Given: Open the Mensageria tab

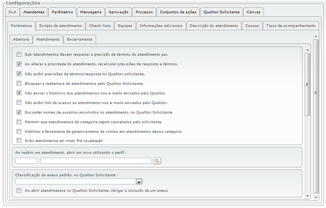Looking at the screenshot, I should coord(91,12).
